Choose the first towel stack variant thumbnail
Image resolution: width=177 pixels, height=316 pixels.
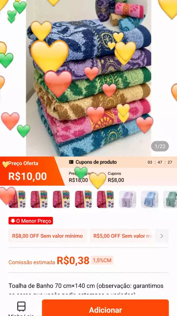pos(17,199)
